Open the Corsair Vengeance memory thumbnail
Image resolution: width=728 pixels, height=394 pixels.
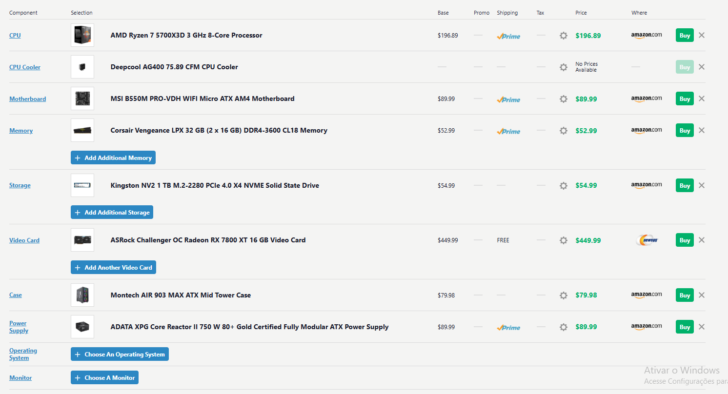pos(82,130)
